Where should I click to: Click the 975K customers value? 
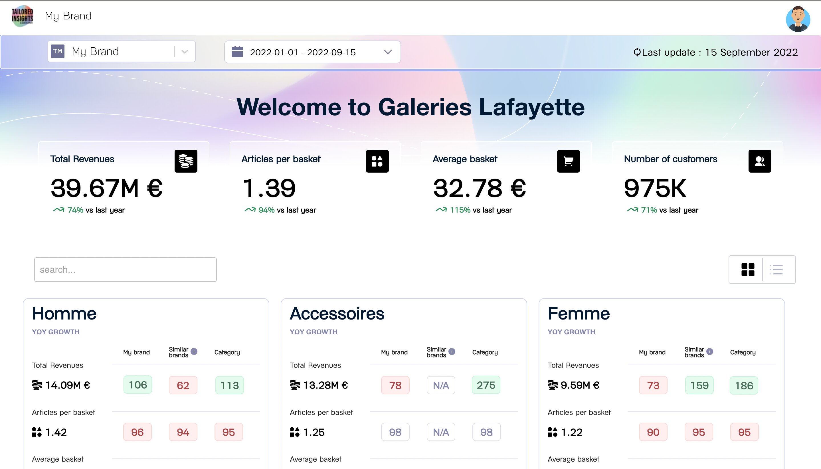pos(655,188)
